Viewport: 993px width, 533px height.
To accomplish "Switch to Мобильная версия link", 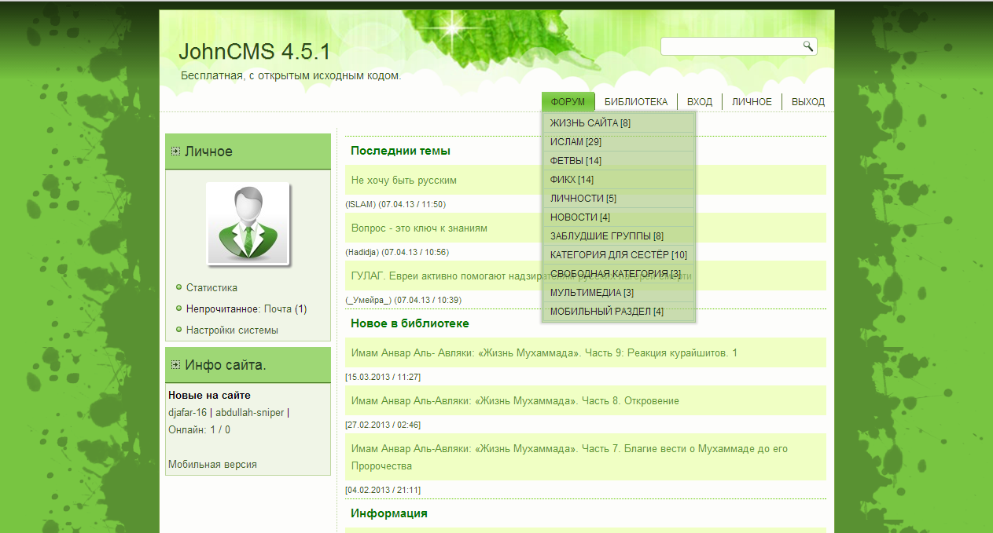I will click(x=212, y=465).
